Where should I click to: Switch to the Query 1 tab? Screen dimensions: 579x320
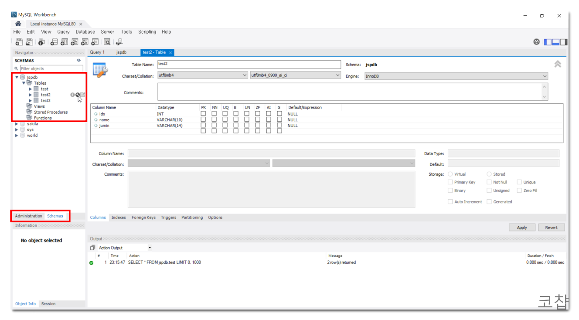pyautogui.click(x=97, y=52)
